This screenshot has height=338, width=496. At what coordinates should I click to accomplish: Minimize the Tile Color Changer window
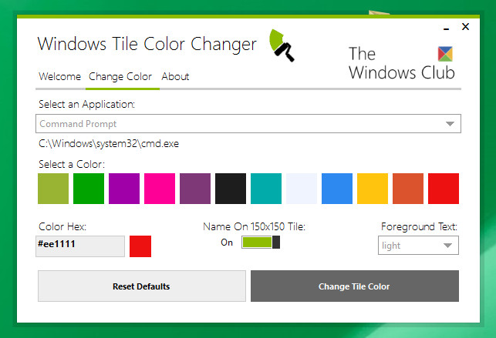click(446, 28)
